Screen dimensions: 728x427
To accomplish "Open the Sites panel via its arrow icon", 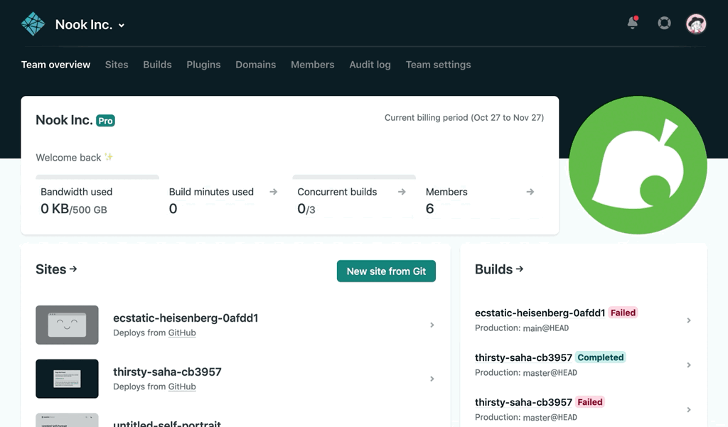I will (x=75, y=269).
